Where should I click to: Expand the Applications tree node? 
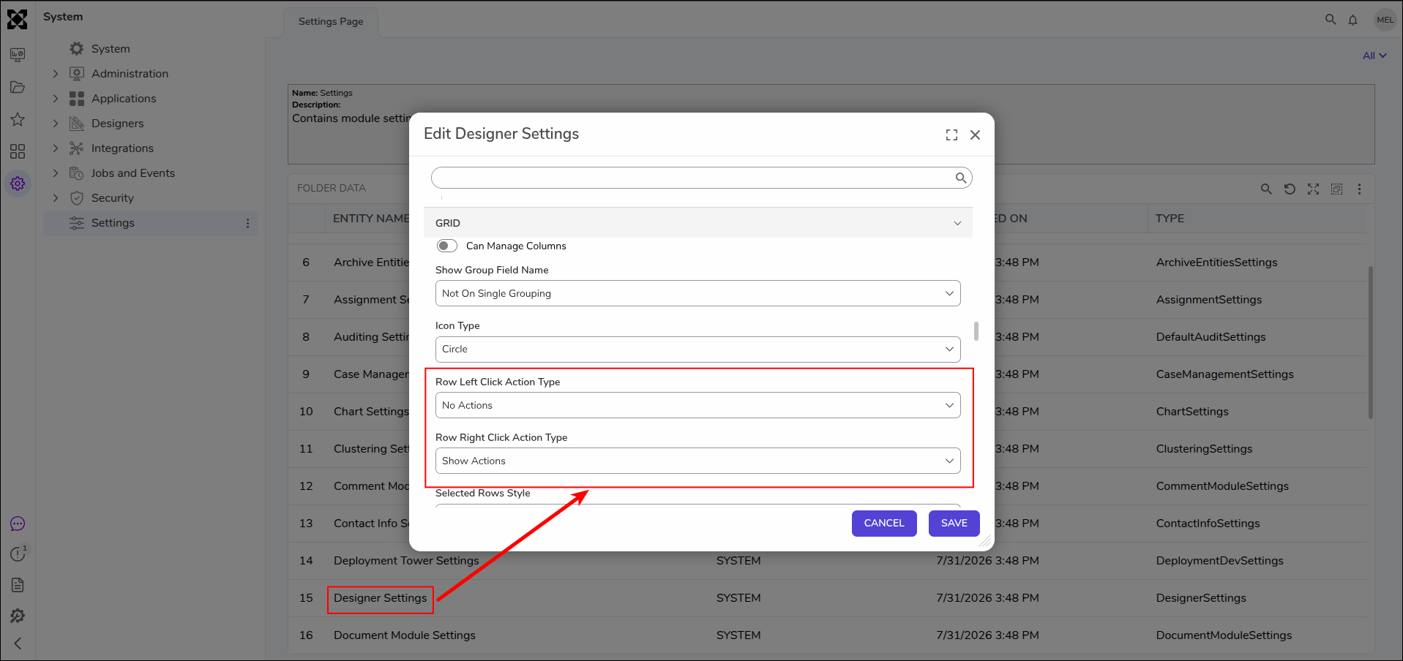pyautogui.click(x=56, y=99)
